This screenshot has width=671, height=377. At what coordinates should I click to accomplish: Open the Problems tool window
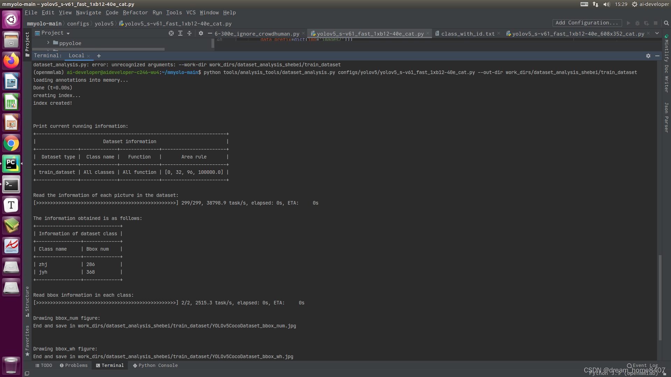coord(73,365)
